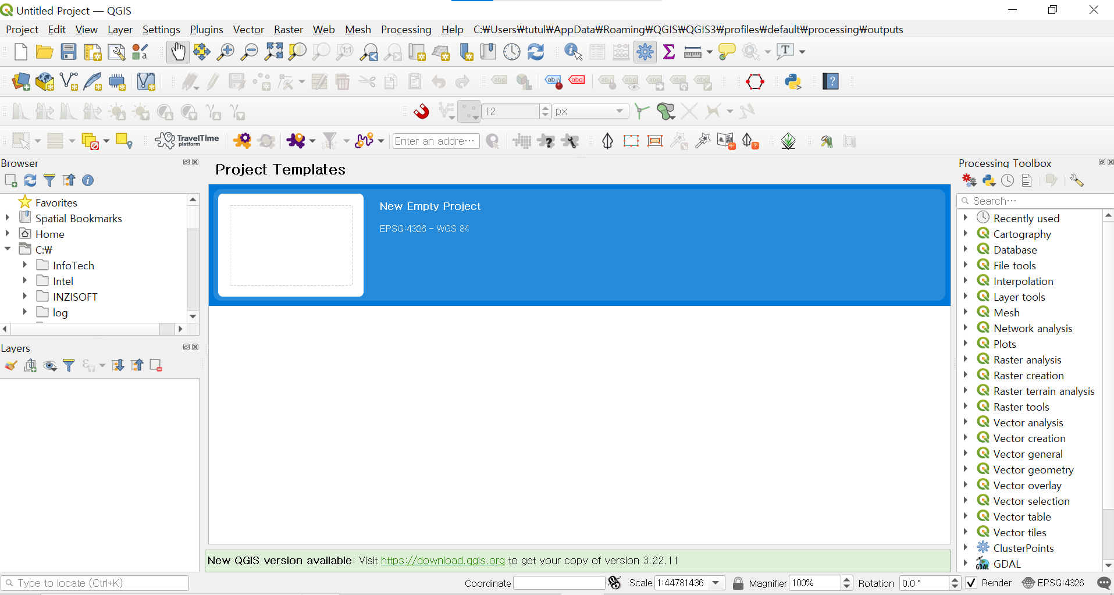Expand the Vector geometry toolbox group

pyautogui.click(x=965, y=469)
